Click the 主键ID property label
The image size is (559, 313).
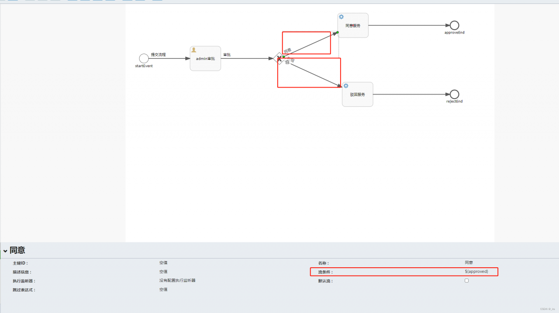(x=21, y=263)
